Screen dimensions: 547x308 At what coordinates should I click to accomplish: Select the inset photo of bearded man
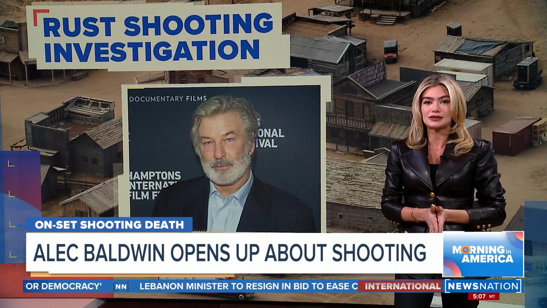click(x=225, y=158)
